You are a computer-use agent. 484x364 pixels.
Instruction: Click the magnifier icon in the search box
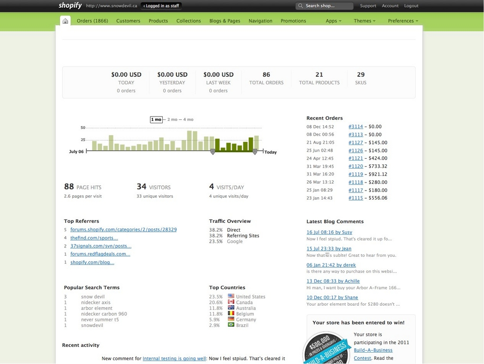tap(301, 6)
